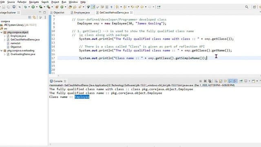Open the Refactor menu

coord(22,2)
